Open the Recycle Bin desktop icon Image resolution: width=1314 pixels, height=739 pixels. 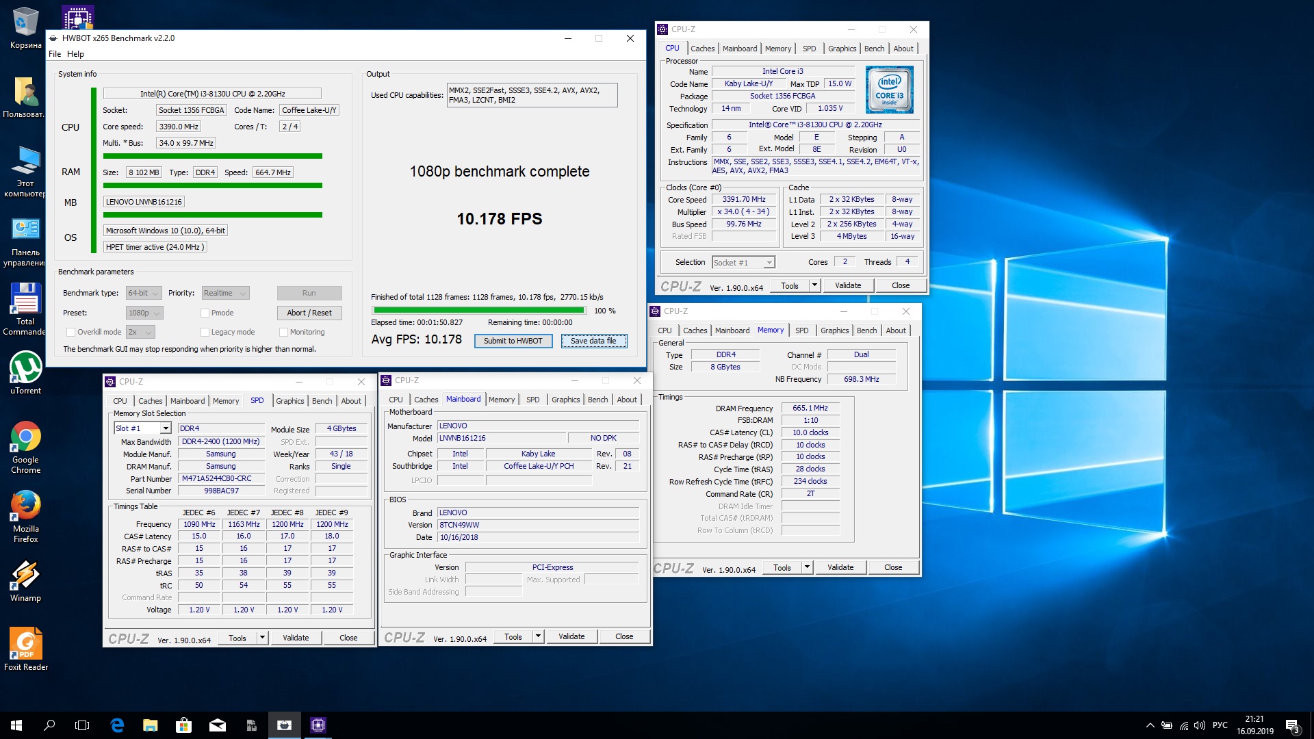pos(25,29)
